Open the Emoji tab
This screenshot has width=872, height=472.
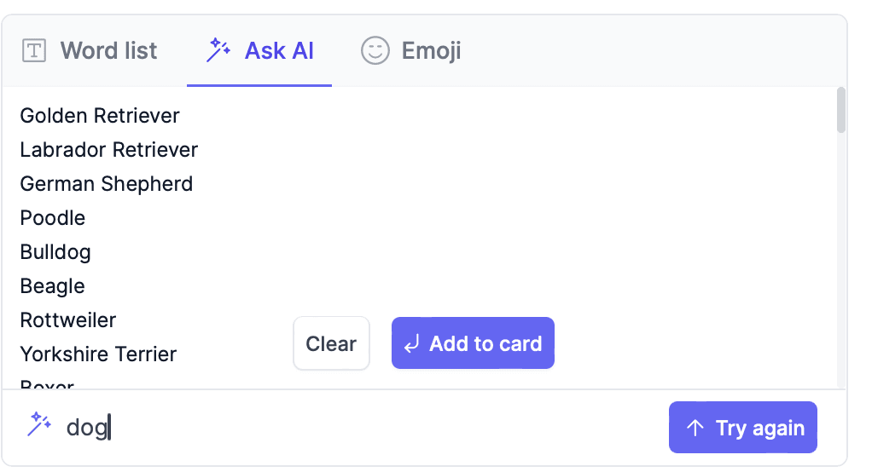[x=431, y=51]
